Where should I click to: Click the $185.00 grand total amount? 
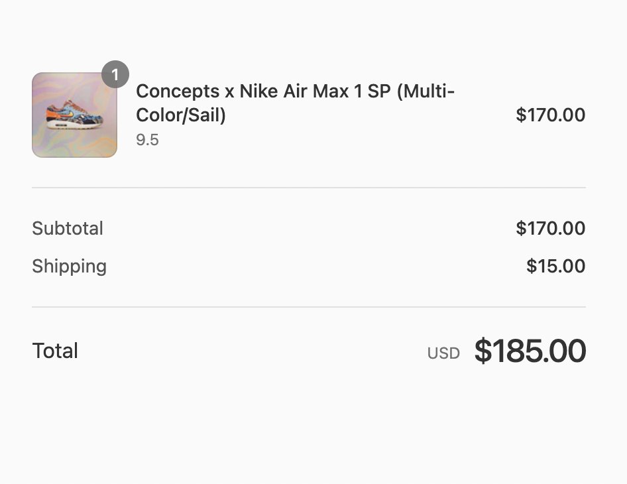coord(530,351)
